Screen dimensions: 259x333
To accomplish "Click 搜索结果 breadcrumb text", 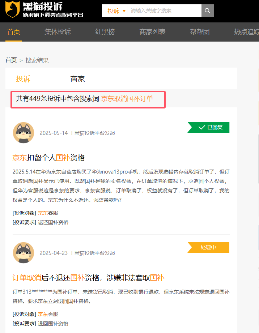I will click(37, 60).
